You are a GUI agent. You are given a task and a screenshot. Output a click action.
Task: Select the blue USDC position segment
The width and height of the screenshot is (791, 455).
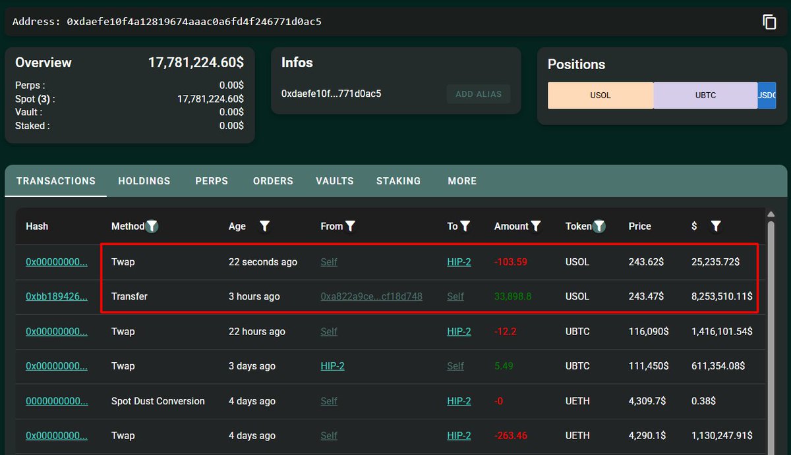[767, 95]
